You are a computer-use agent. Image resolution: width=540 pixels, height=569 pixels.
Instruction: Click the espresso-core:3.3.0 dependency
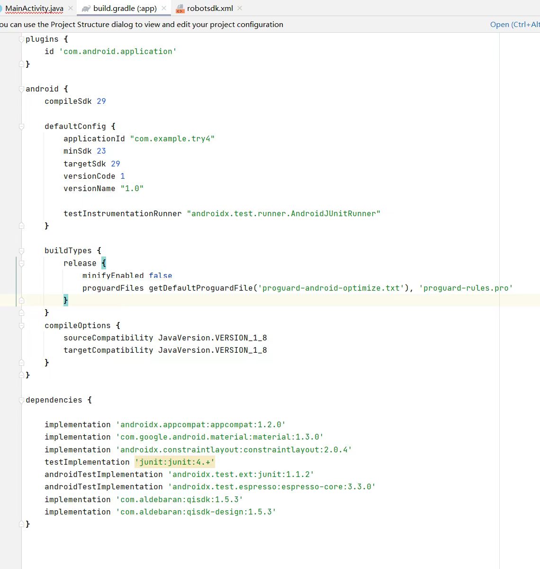pyautogui.click(x=272, y=487)
